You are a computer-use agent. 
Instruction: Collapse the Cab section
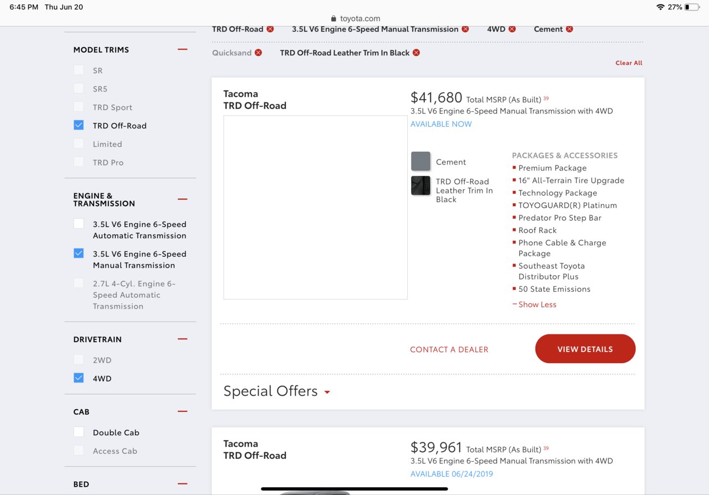pos(182,411)
